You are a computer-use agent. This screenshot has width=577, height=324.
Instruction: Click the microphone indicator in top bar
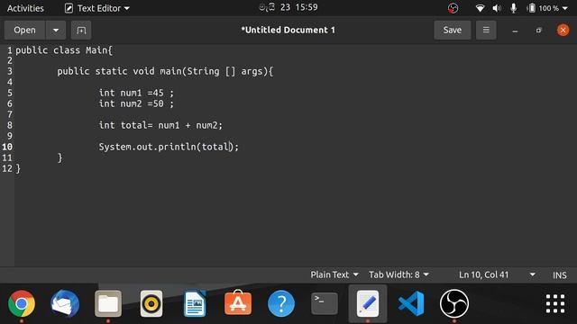click(513, 8)
